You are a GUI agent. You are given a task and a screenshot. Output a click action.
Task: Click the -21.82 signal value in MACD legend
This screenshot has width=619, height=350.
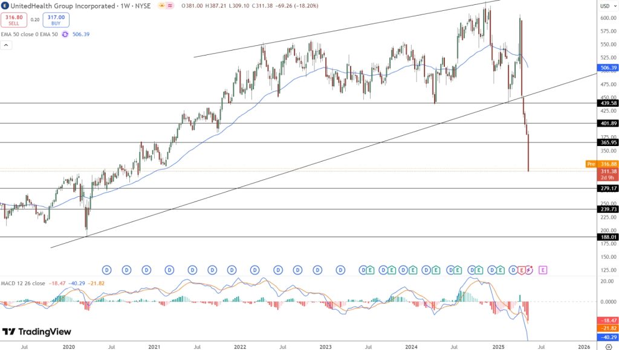click(x=96, y=284)
